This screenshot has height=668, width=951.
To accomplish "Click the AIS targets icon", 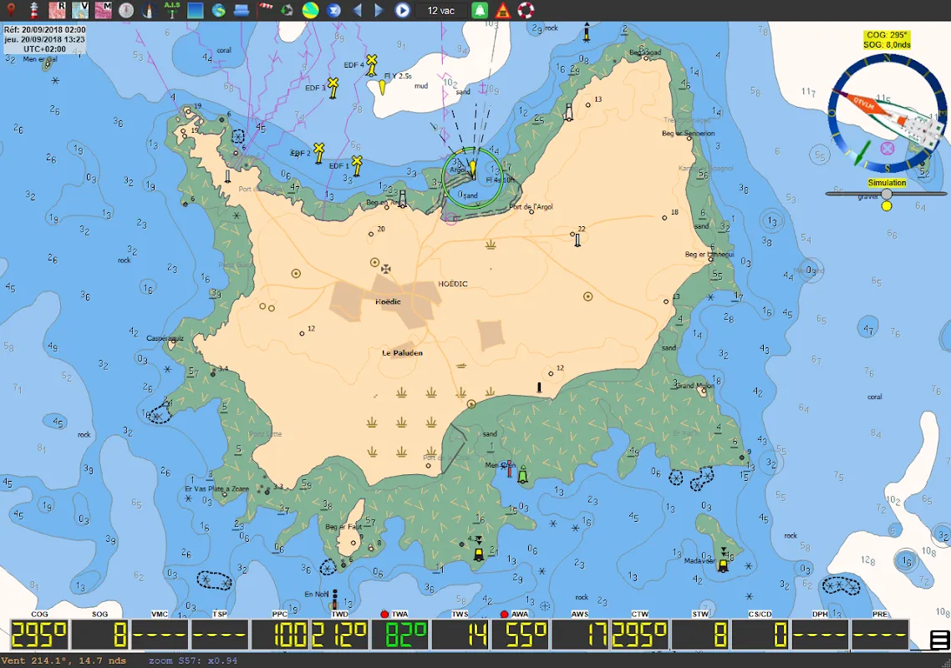I will point(172,10).
